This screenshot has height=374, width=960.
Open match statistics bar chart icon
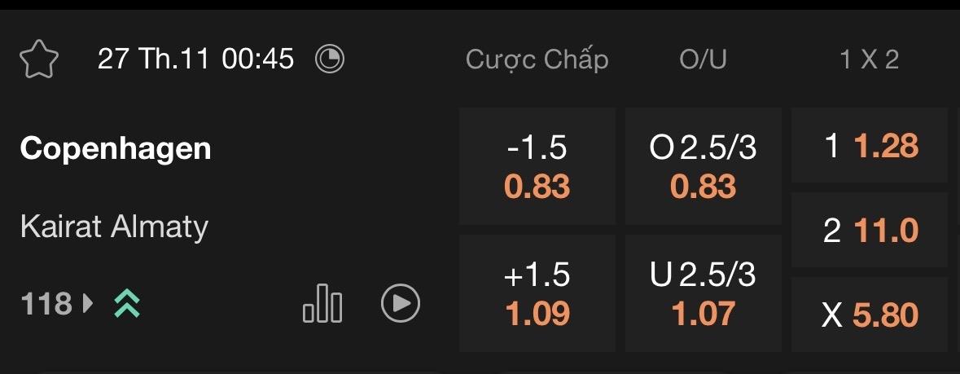[322, 303]
